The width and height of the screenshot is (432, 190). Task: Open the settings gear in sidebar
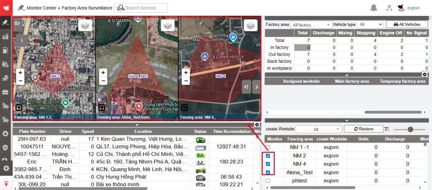(x=6, y=168)
